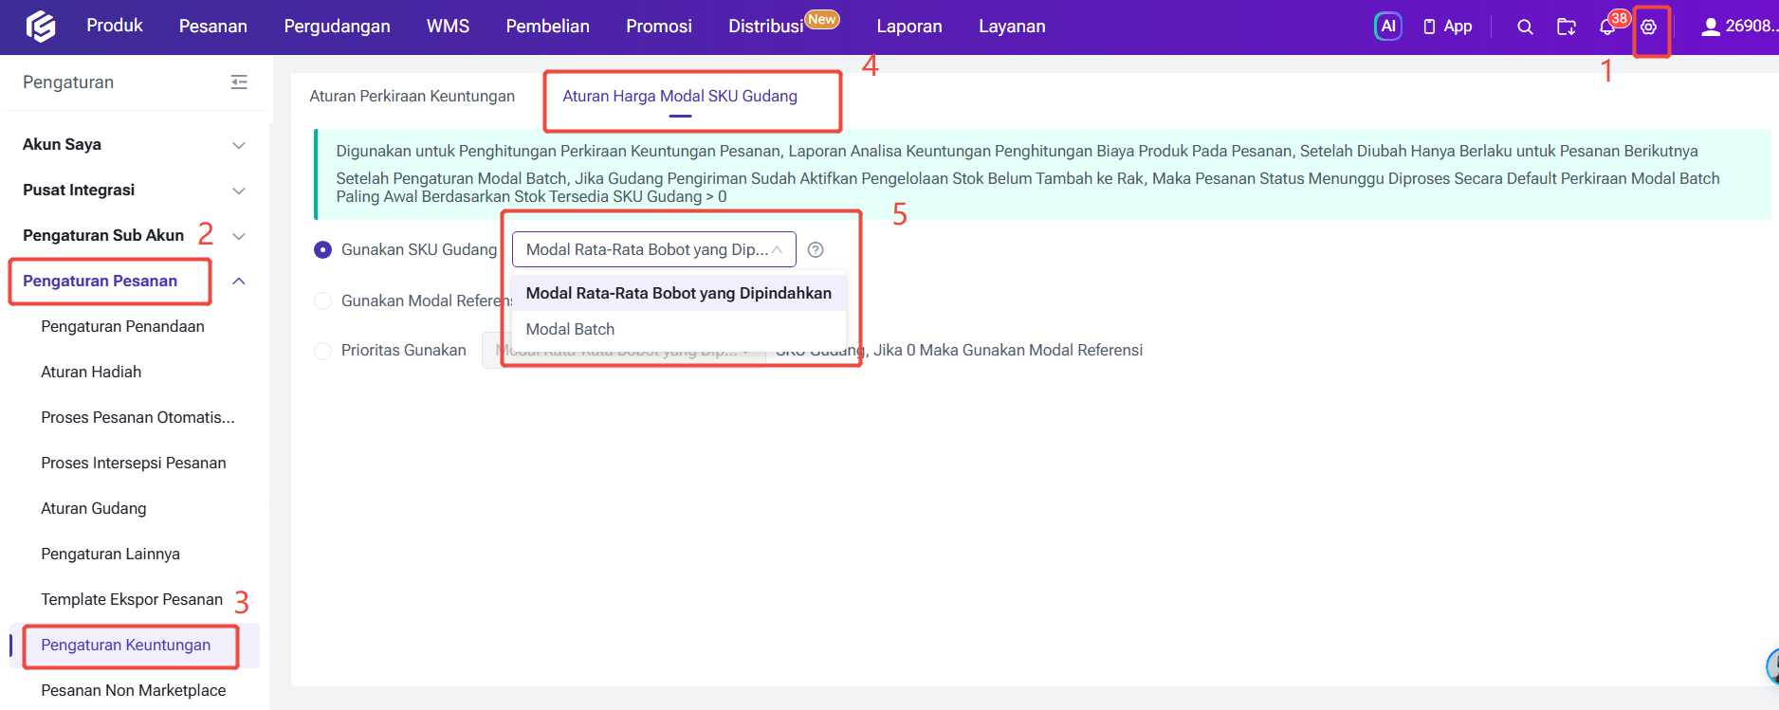Expand the Pusat Integrasi section
The image size is (1779, 710).
pyautogui.click(x=239, y=191)
